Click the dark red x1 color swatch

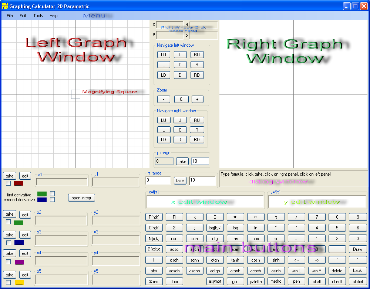[x=18, y=183]
